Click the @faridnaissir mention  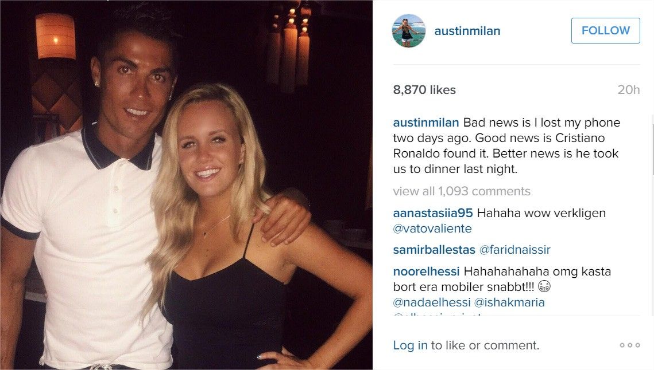tap(514, 250)
